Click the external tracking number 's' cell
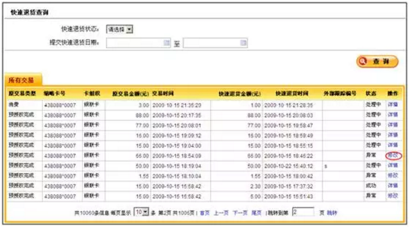 click(326, 166)
